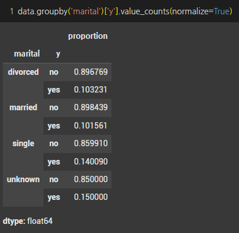
Task: Select the value 0.101561
Action: pos(90,126)
